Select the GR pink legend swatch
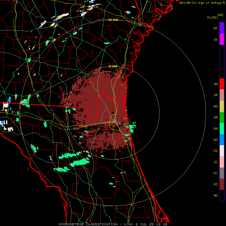Image resolution: width=226 pixels, height=226 pixels. 222,95
